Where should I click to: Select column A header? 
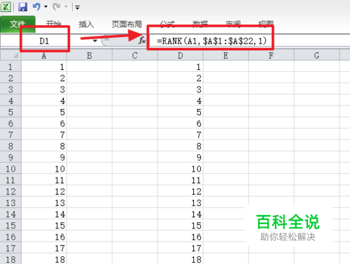[x=44, y=55]
